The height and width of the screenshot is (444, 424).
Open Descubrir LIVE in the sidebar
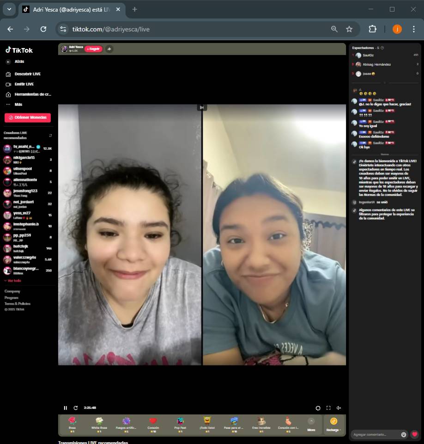pyautogui.click(x=27, y=74)
